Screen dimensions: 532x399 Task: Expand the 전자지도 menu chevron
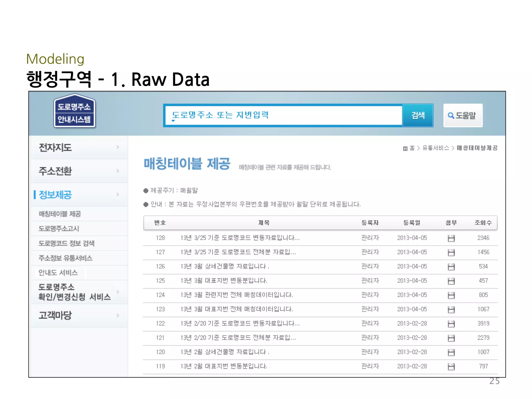tap(118, 147)
